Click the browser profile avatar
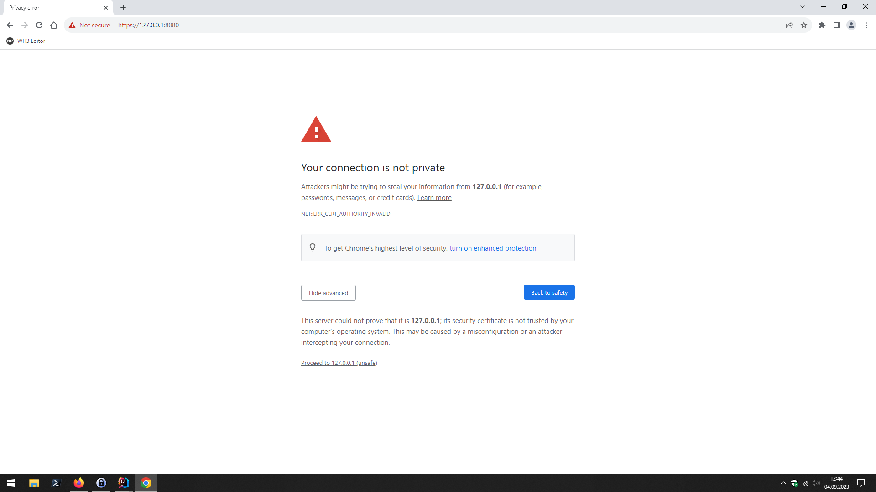Screen dimensions: 876x492 (x=852, y=26)
